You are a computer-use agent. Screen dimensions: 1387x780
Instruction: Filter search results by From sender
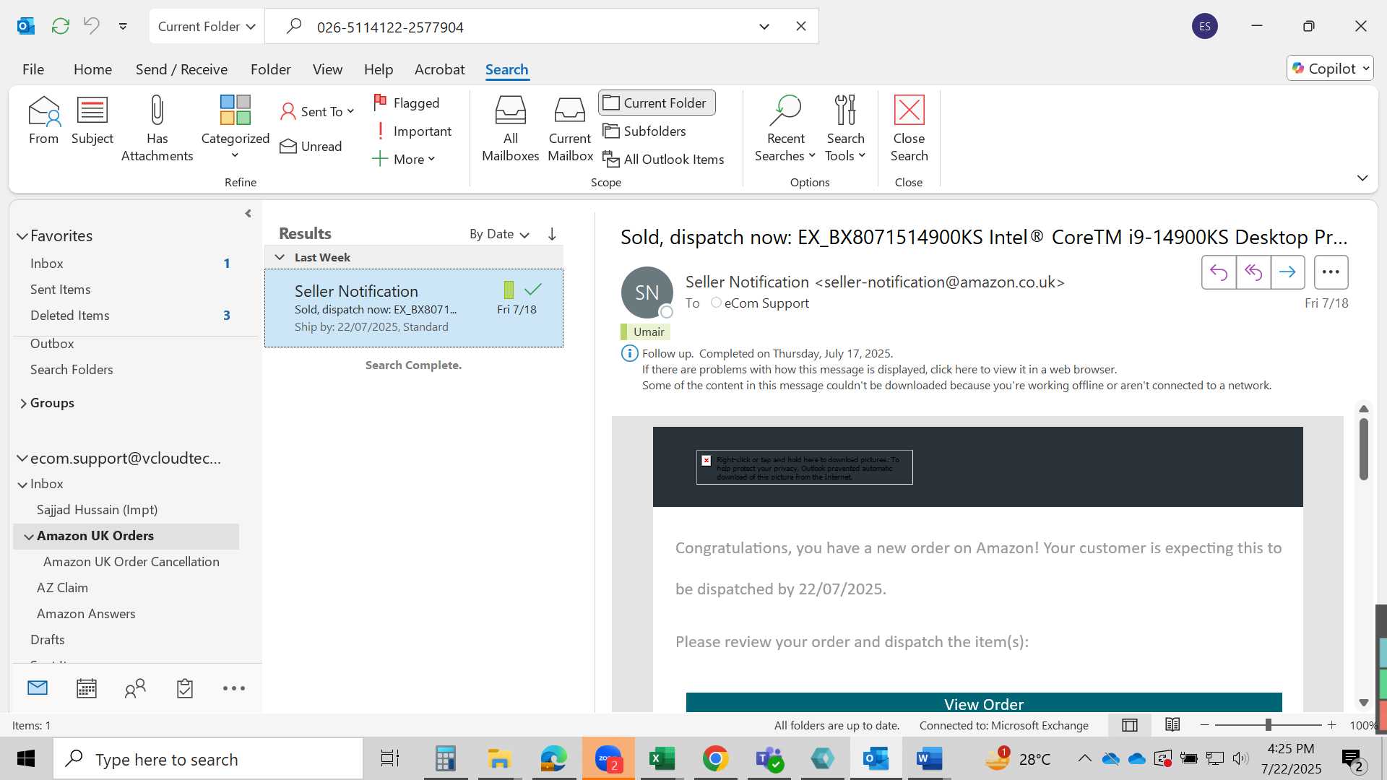[x=43, y=121]
